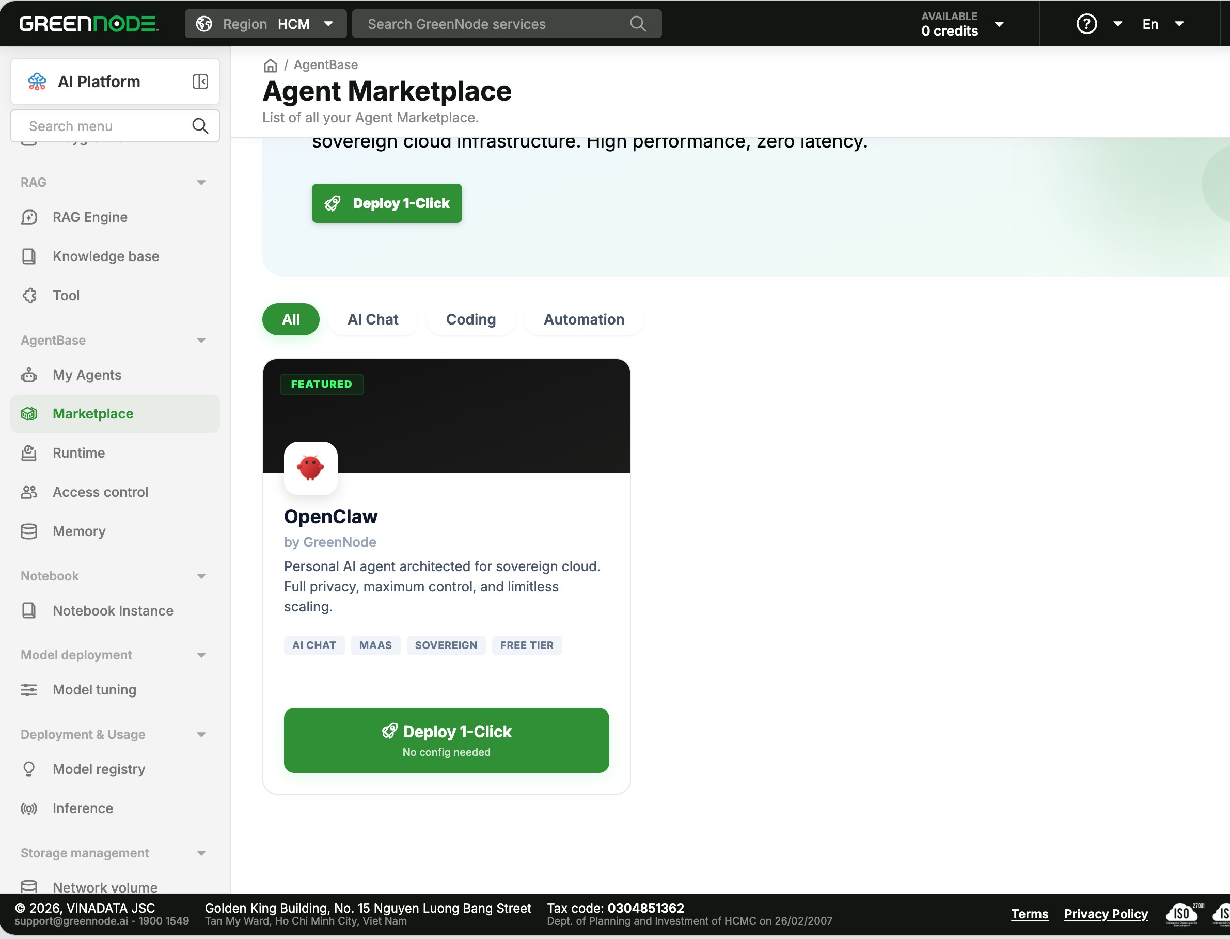Open Knowledge base from the sidebar
The image size is (1230, 939).
pyautogui.click(x=115, y=256)
